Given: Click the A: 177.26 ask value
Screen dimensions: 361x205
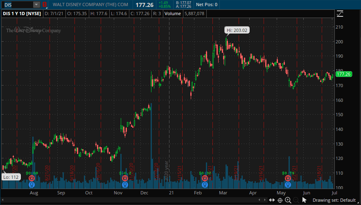Looking at the screenshot, I should click(x=183, y=7).
